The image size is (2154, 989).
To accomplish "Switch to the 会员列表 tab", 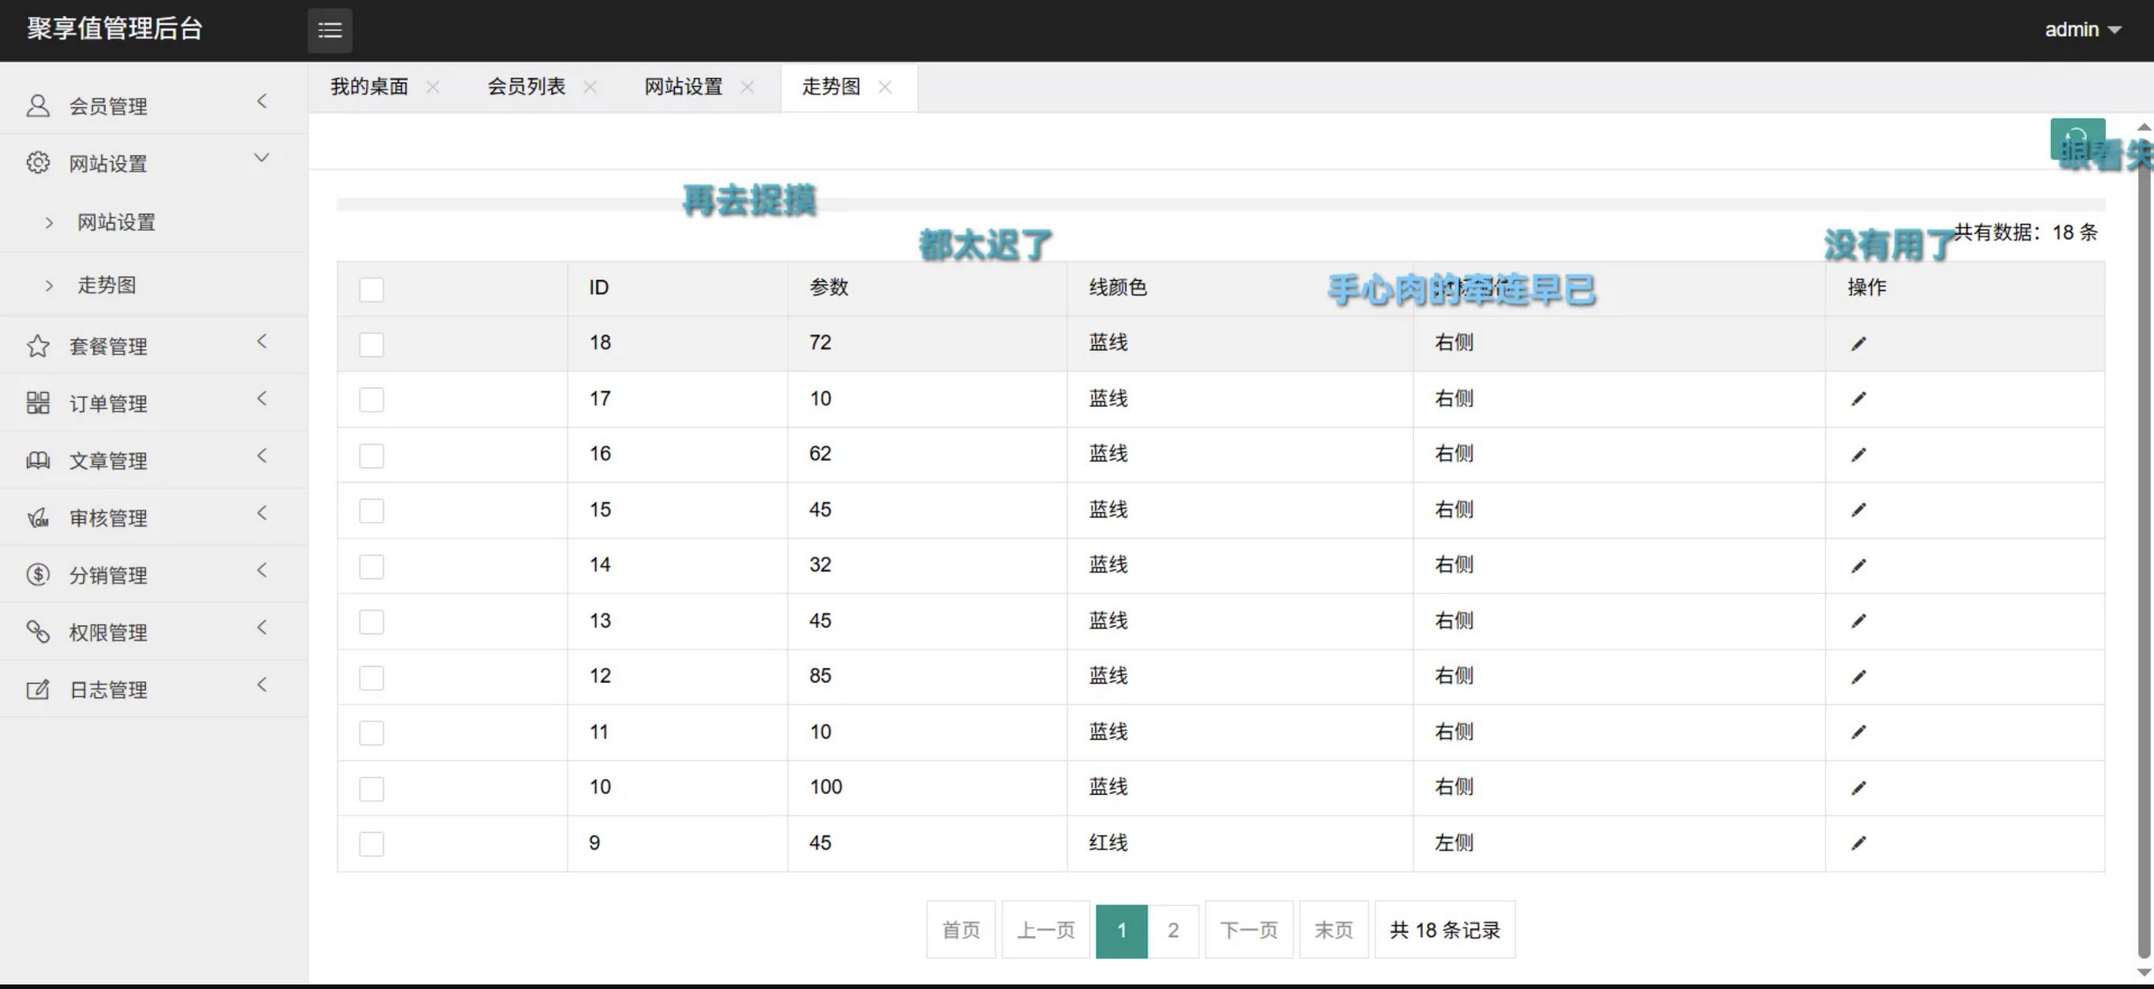I will tap(526, 87).
